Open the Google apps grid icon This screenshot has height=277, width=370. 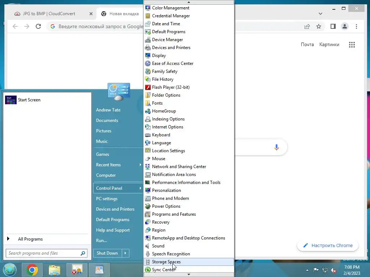pos(352,45)
